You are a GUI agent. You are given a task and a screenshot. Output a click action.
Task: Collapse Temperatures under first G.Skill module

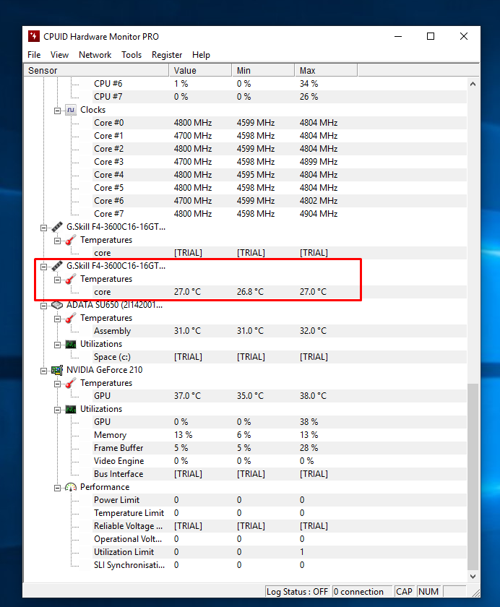point(57,241)
